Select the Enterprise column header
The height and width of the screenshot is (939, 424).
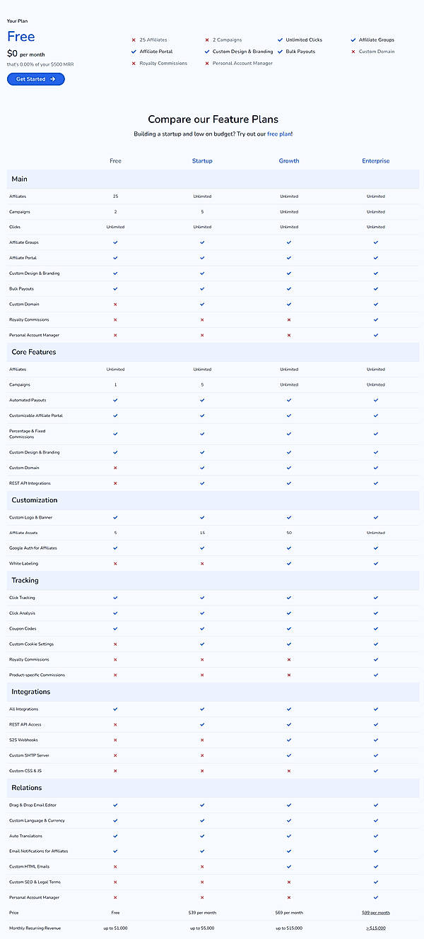[x=375, y=160]
